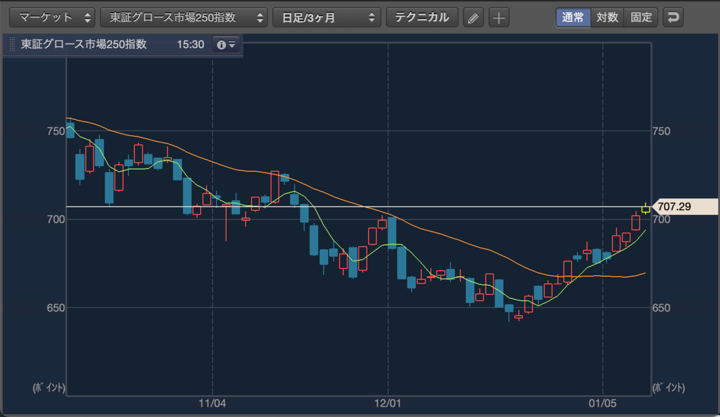
Task: Open the 日足/3ヶ月 period dropdown
Action: pos(326,17)
